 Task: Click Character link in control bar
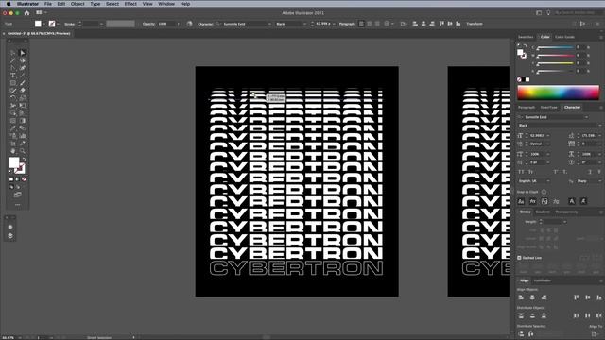(x=205, y=24)
